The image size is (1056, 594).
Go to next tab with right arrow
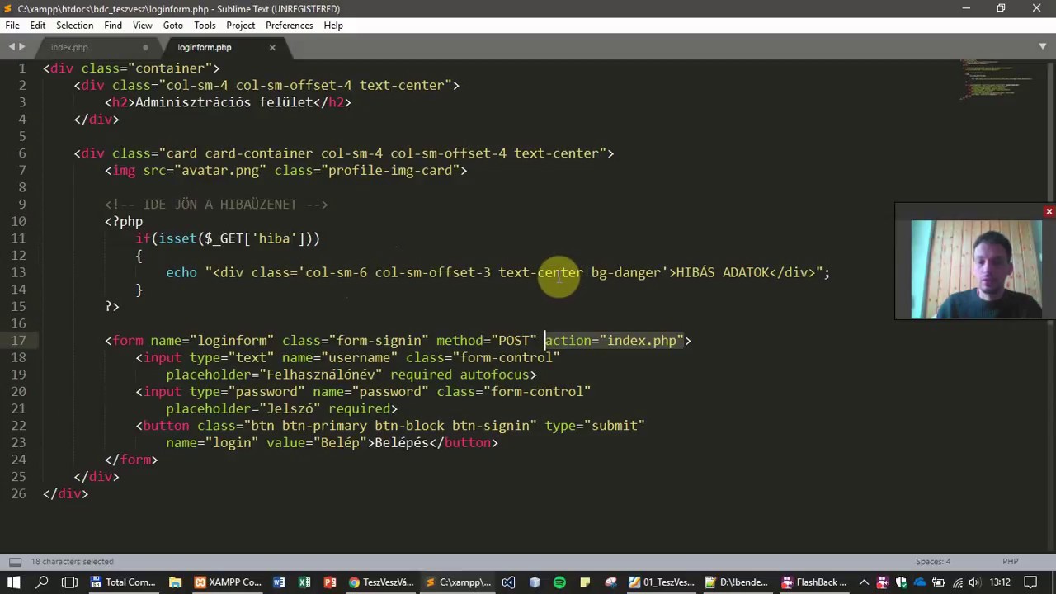coord(21,47)
